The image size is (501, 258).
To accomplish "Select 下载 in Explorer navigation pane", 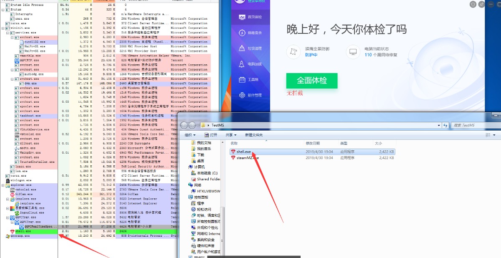I will [x=197, y=154].
